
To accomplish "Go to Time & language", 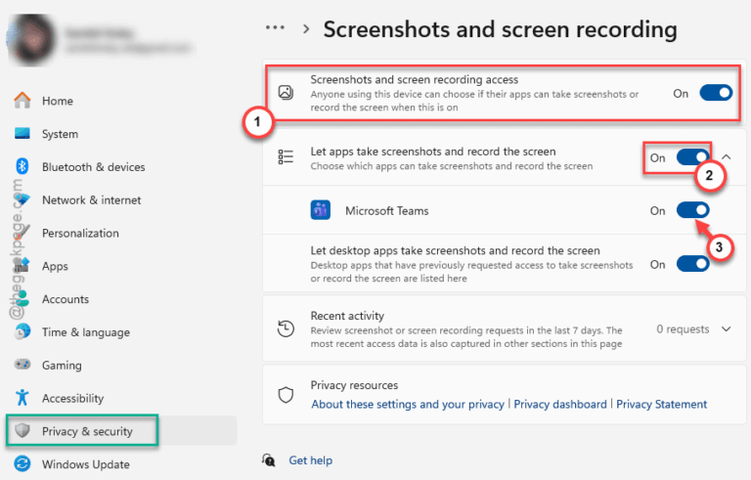I will pos(86,332).
